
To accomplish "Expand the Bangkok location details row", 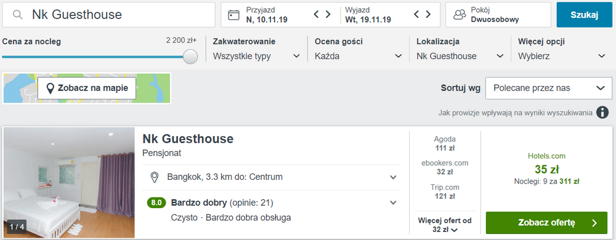I will coord(272,177).
